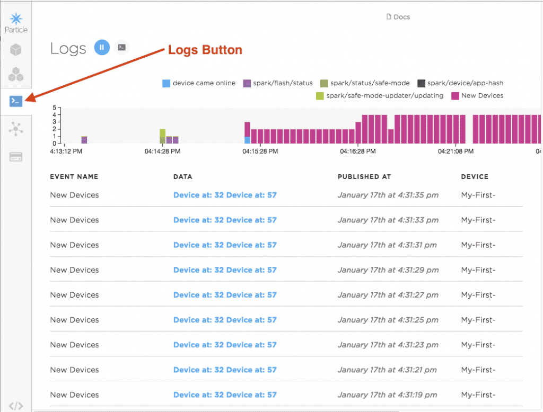543x412 pixels.
Task: Click the PUBLISHED AT column header
Action: tap(365, 176)
